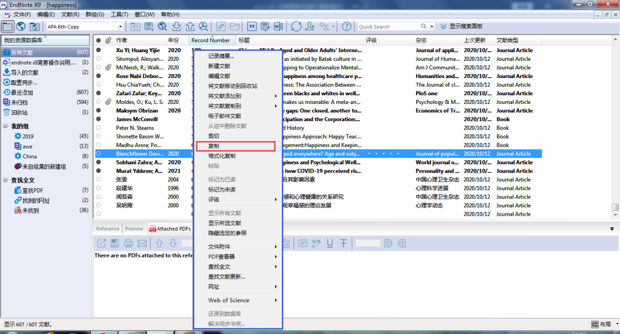The height and width of the screenshot is (334, 620).
Task: Switch to Online Search mode globe icon
Action: (21, 26)
